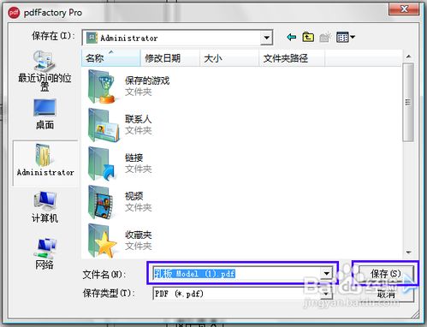Click the pdfFactory Pro title bar icon

(x=14, y=13)
